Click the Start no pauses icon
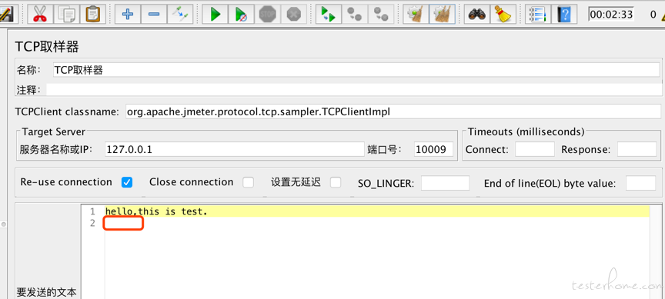 tap(241, 14)
